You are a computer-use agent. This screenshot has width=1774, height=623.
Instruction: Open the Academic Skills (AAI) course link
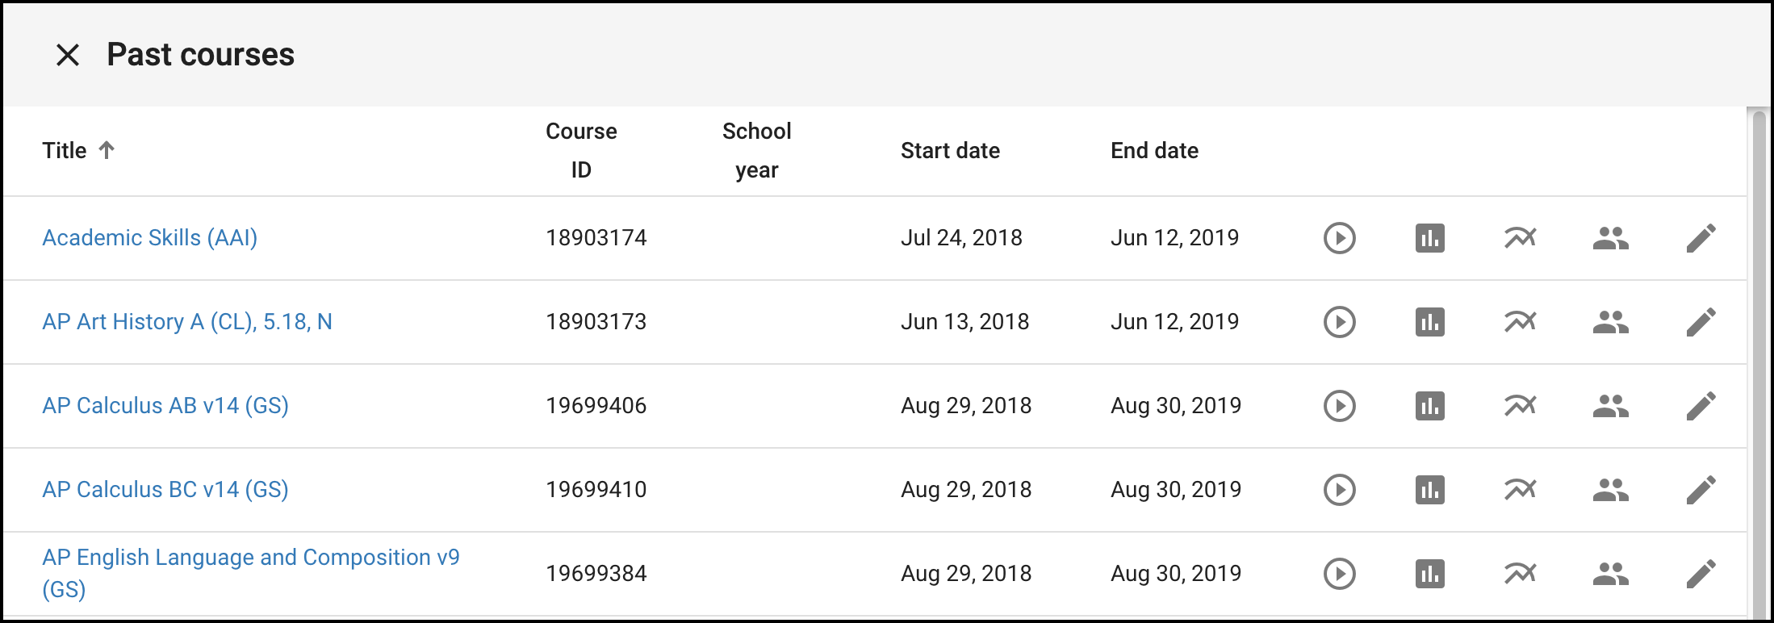[x=149, y=238]
